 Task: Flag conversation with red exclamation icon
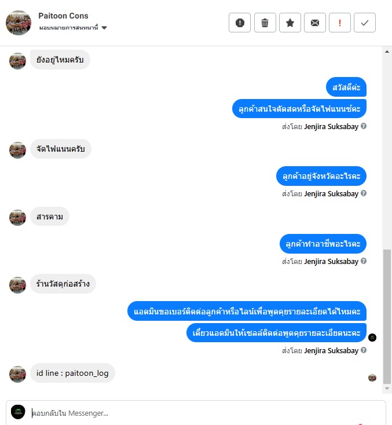pyautogui.click(x=340, y=23)
